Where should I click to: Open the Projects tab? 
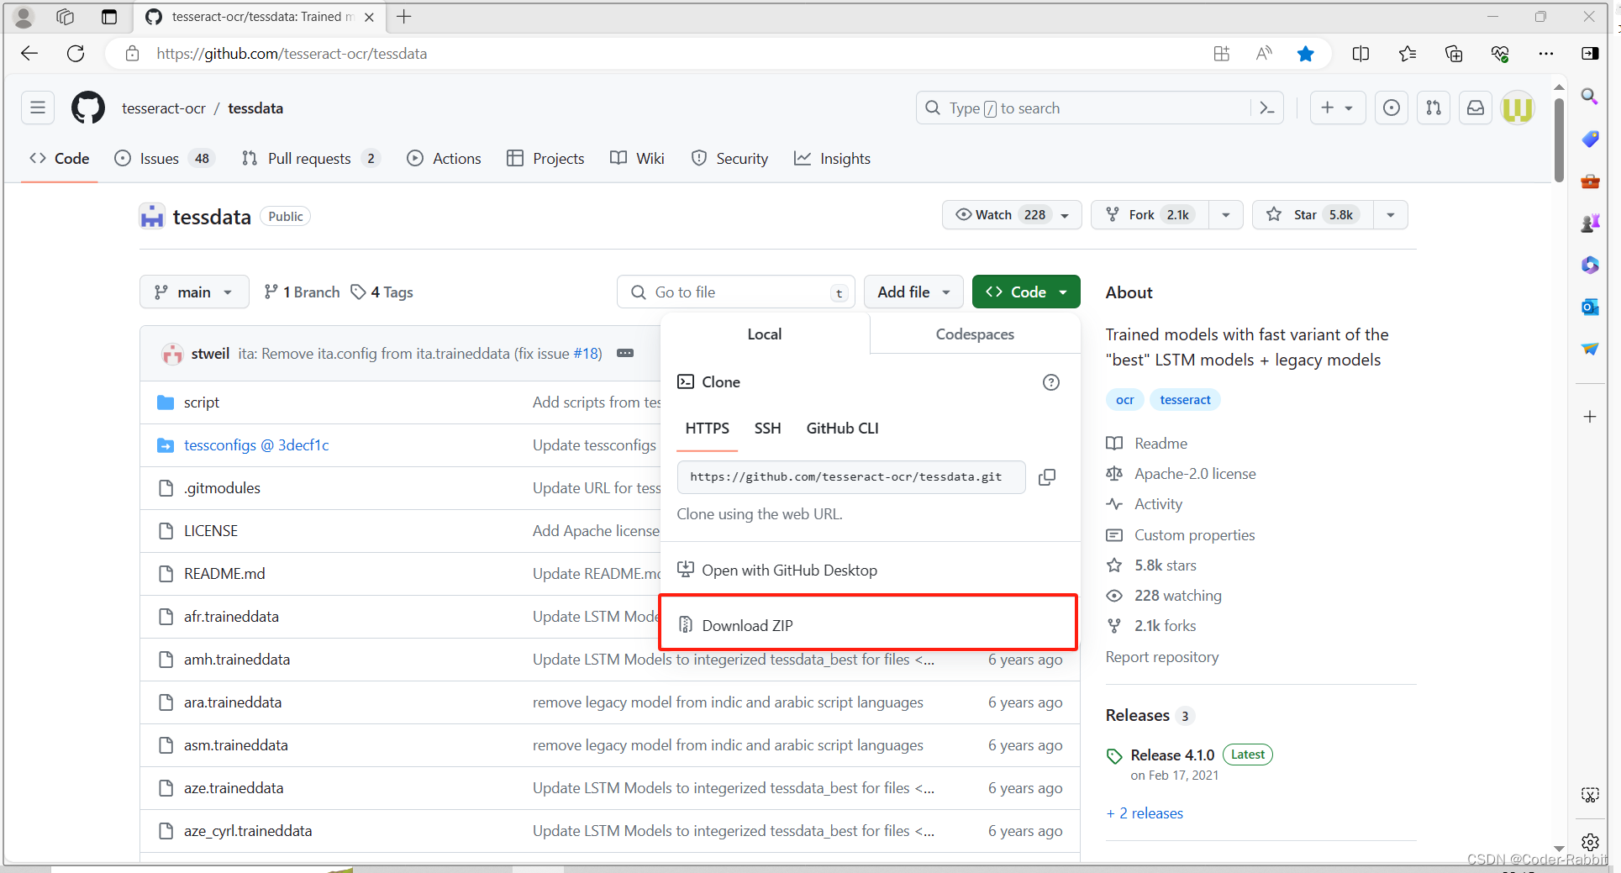pos(545,159)
